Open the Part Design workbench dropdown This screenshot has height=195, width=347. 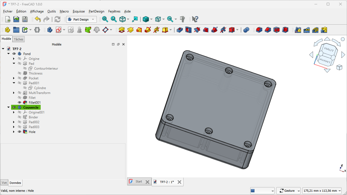(x=81, y=19)
